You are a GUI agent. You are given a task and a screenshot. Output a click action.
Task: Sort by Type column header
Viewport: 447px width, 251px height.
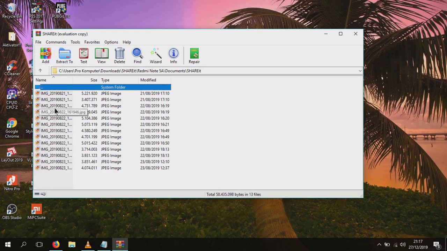point(119,80)
